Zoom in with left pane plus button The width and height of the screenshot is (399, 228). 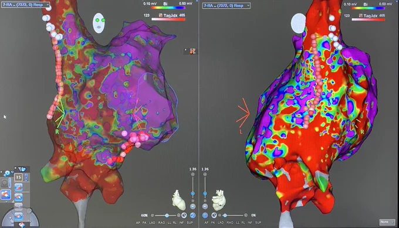[193, 174]
